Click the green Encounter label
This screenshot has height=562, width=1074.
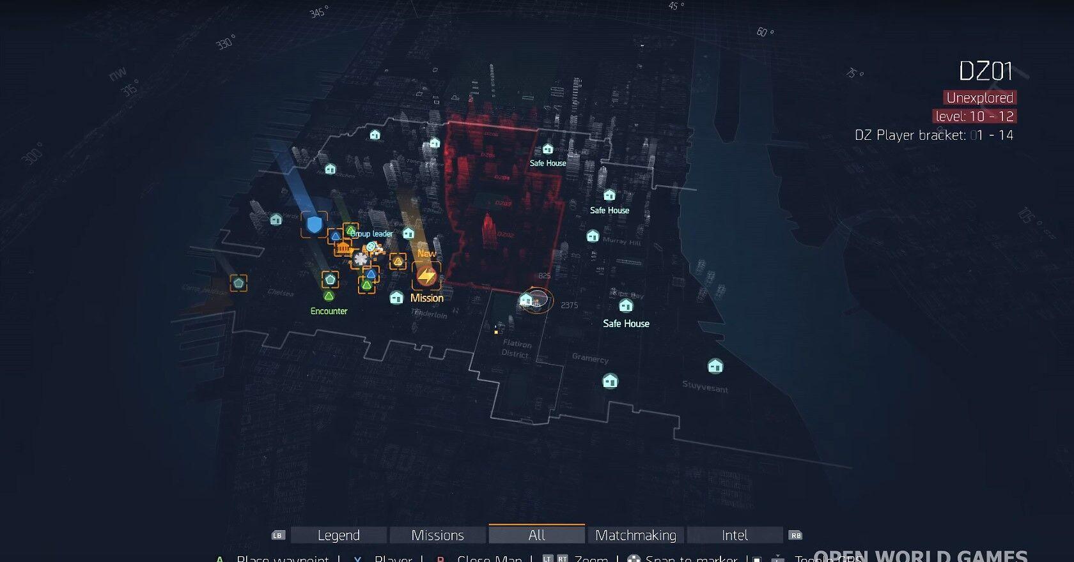329,311
